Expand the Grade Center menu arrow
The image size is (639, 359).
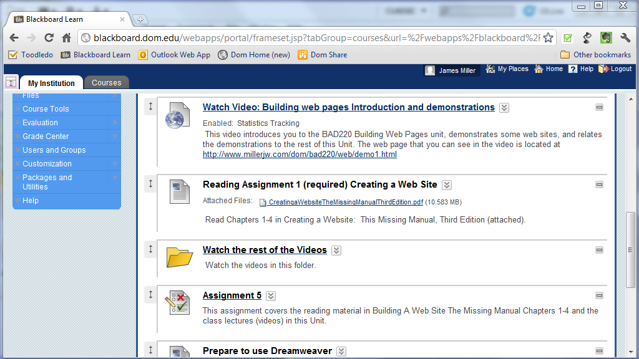[x=115, y=136]
